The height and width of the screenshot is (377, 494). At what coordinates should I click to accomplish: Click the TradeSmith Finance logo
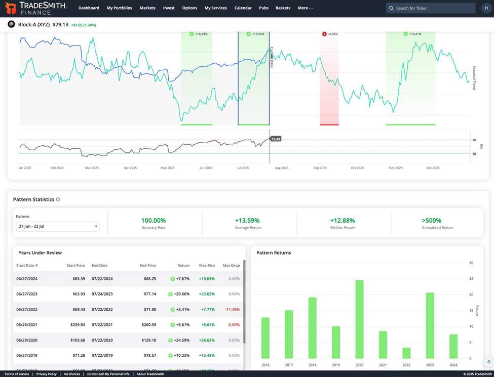(35, 8)
